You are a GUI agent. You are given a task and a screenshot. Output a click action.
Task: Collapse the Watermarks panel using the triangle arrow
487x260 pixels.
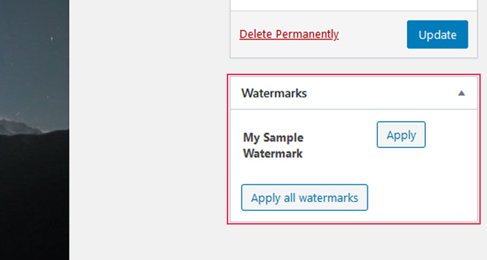click(461, 93)
